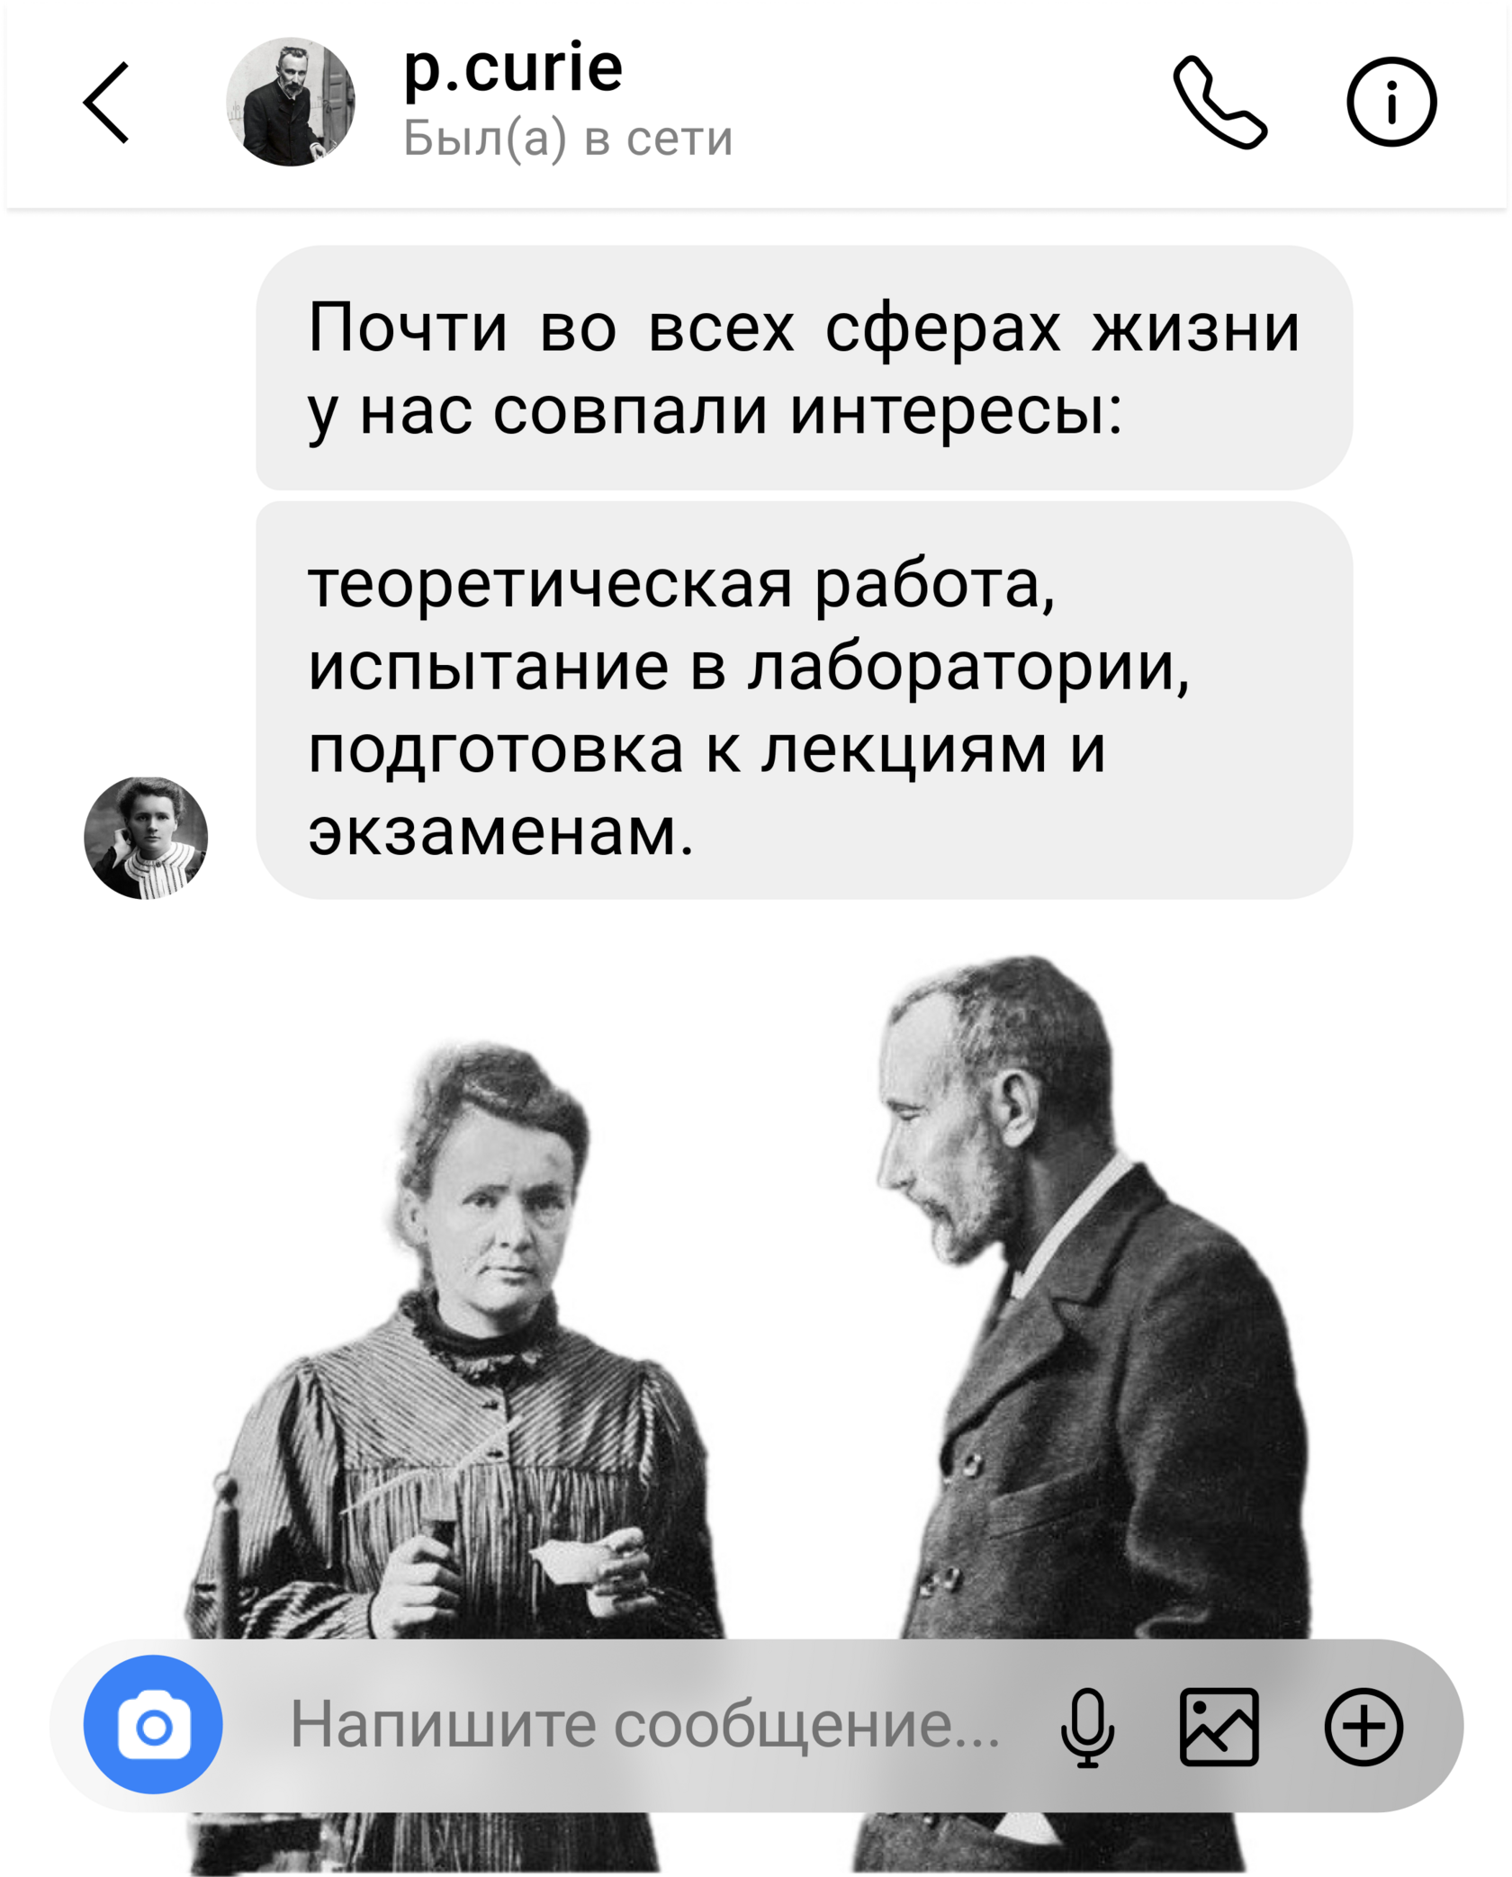Select the message starting 'теоретическая работа'
This screenshot has height=1877, width=1512.
[804, 700]
